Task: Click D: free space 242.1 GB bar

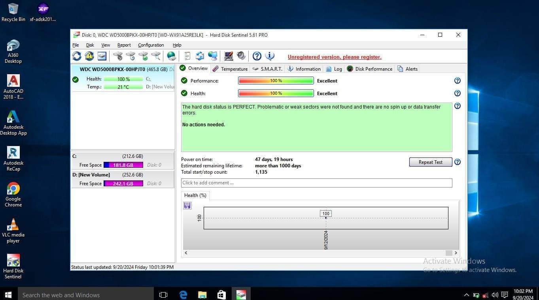Action: tap(123, 184)
